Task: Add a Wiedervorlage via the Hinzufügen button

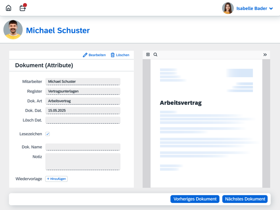Action: pos(56,179)
